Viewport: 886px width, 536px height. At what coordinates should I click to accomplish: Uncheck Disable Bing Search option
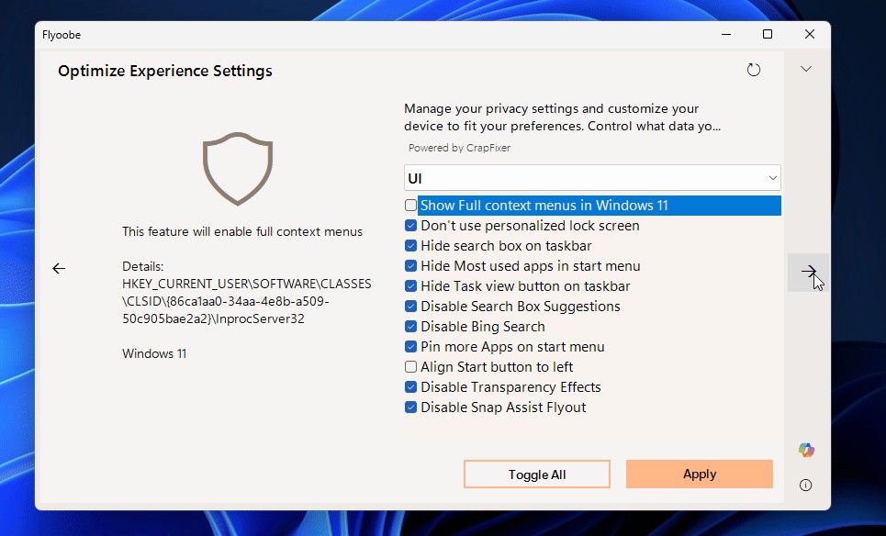(411, 327)
